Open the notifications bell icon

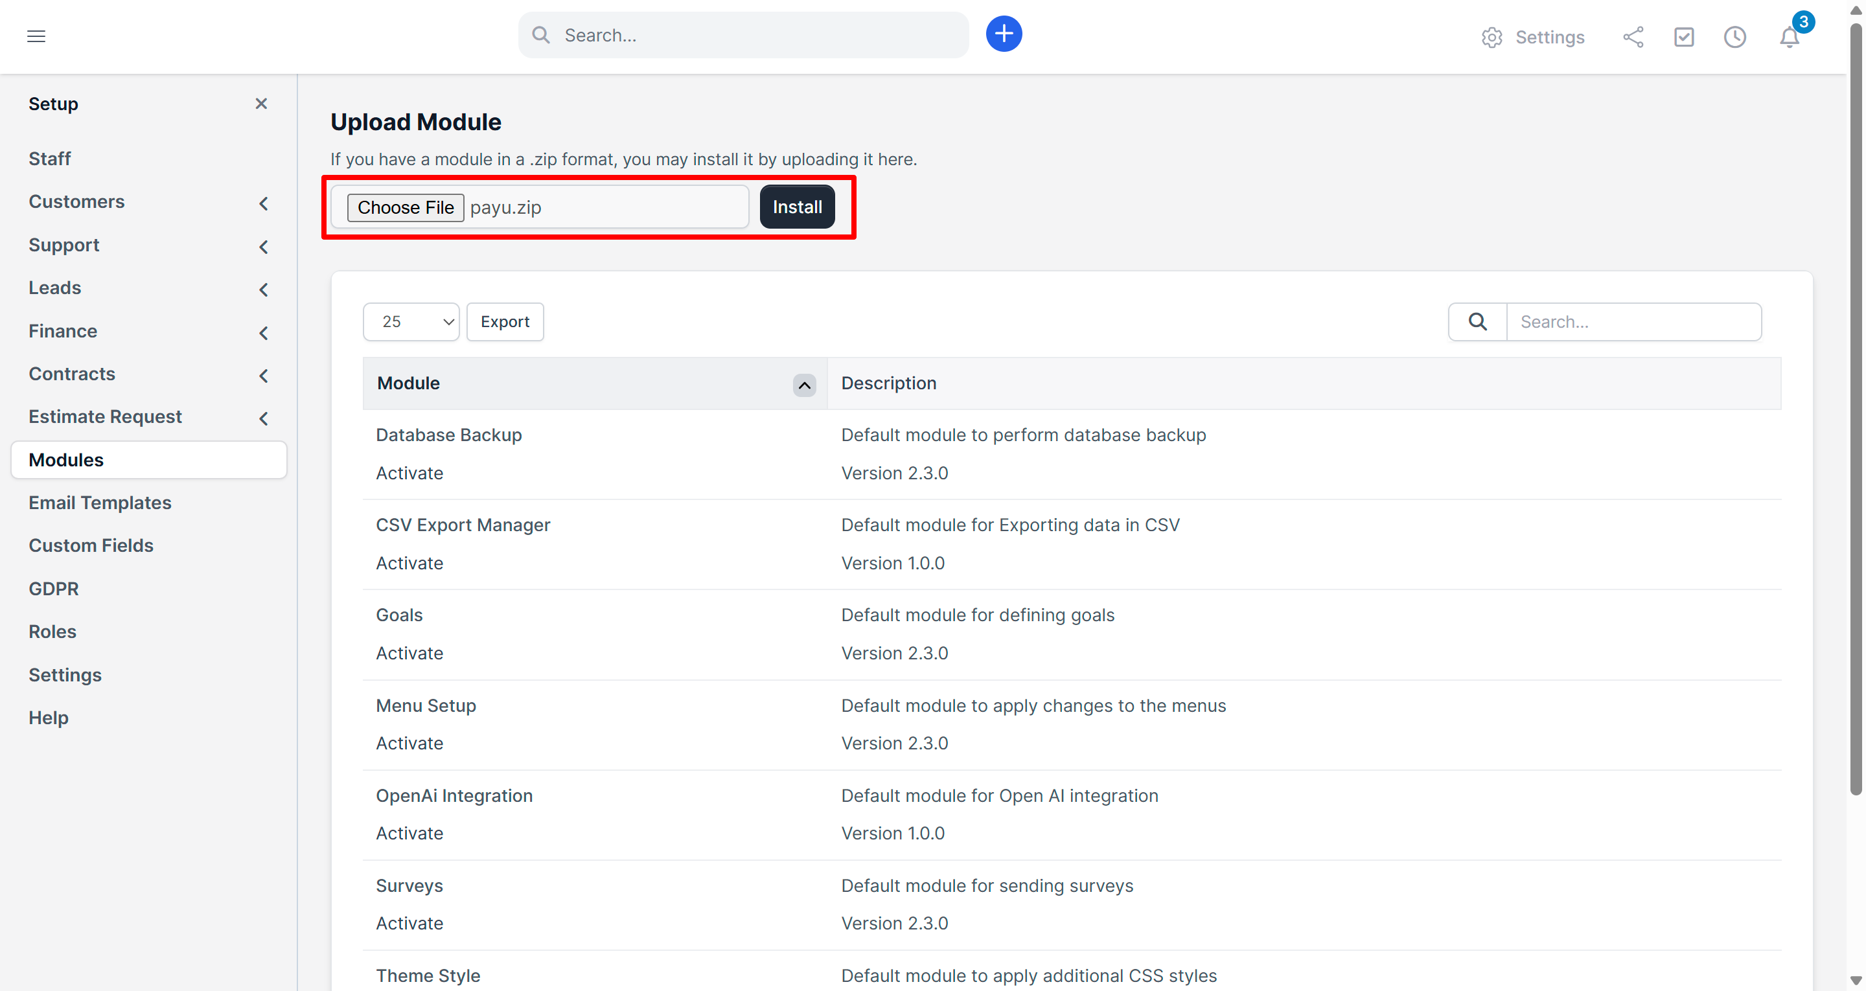point(1788,37)
